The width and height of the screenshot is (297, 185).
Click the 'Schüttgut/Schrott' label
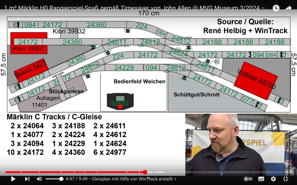point(197,95)
